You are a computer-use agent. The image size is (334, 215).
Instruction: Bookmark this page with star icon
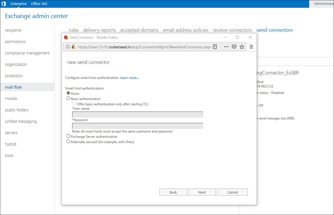click(x=242, y=47)
